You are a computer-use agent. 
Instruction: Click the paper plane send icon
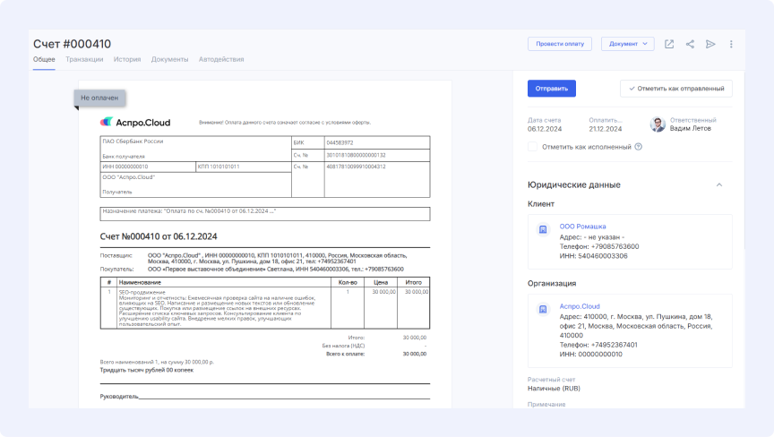coord(710,44)
